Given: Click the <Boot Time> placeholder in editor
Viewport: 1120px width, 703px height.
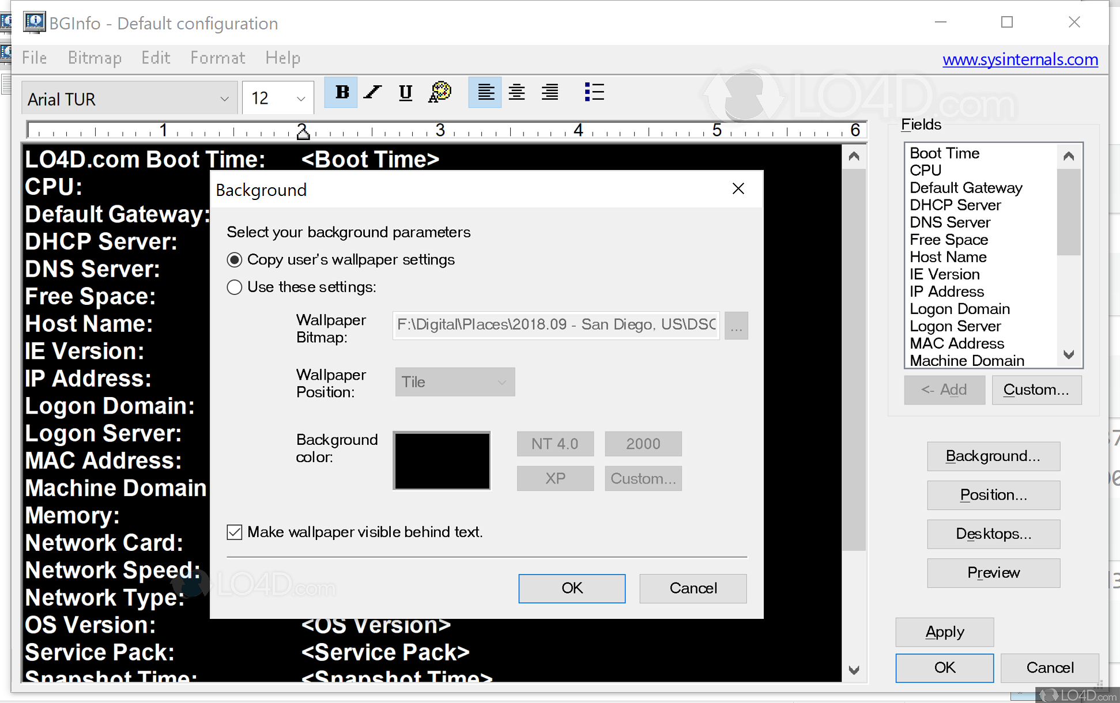Looking at the screenshot, I should click(370, 159).
